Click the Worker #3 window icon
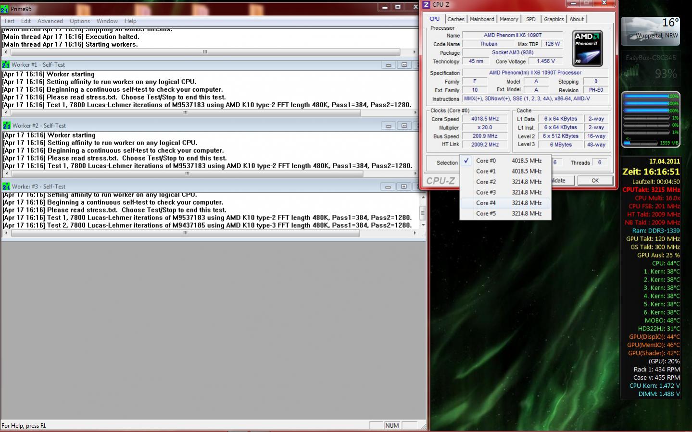Screen dimensions: 692x432 pyautogui.click(x=6, y=186)
